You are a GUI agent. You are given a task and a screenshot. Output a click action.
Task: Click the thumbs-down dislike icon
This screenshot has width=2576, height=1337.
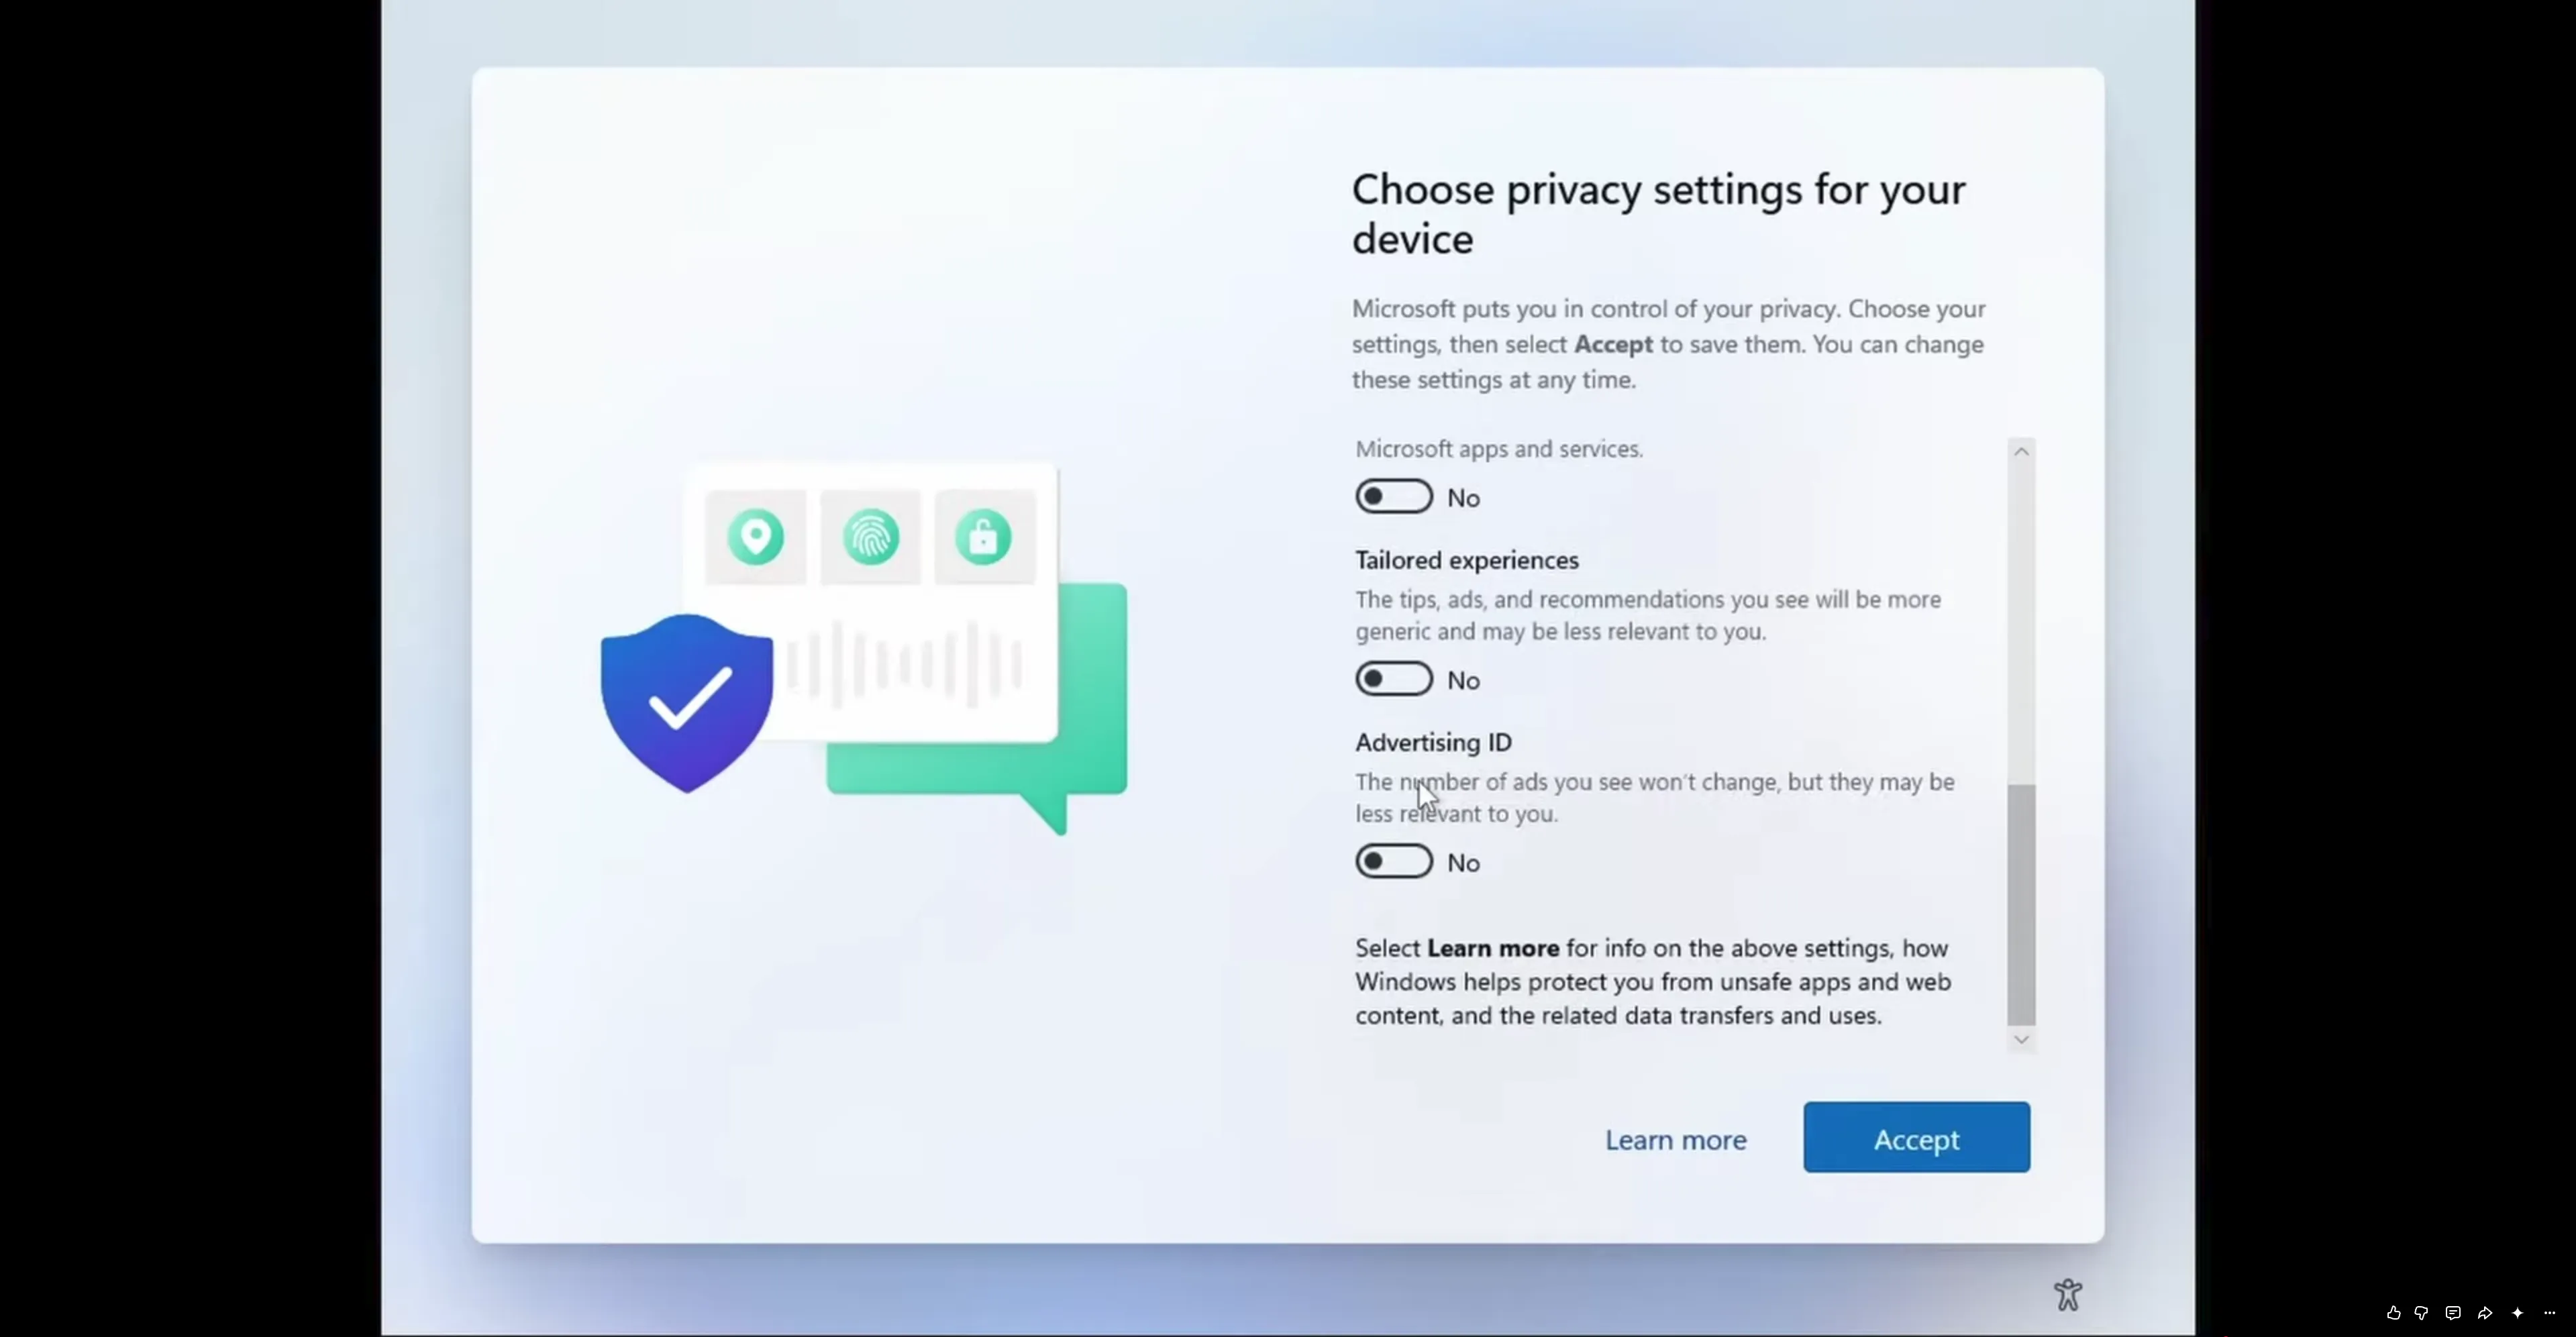point(2421,1313)
